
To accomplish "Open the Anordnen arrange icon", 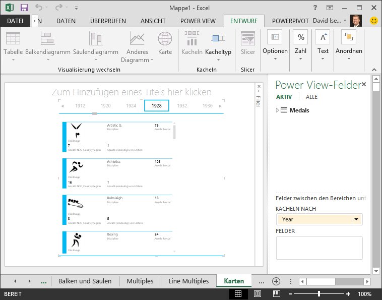I will pyautogui.click(x=349, y=37).
